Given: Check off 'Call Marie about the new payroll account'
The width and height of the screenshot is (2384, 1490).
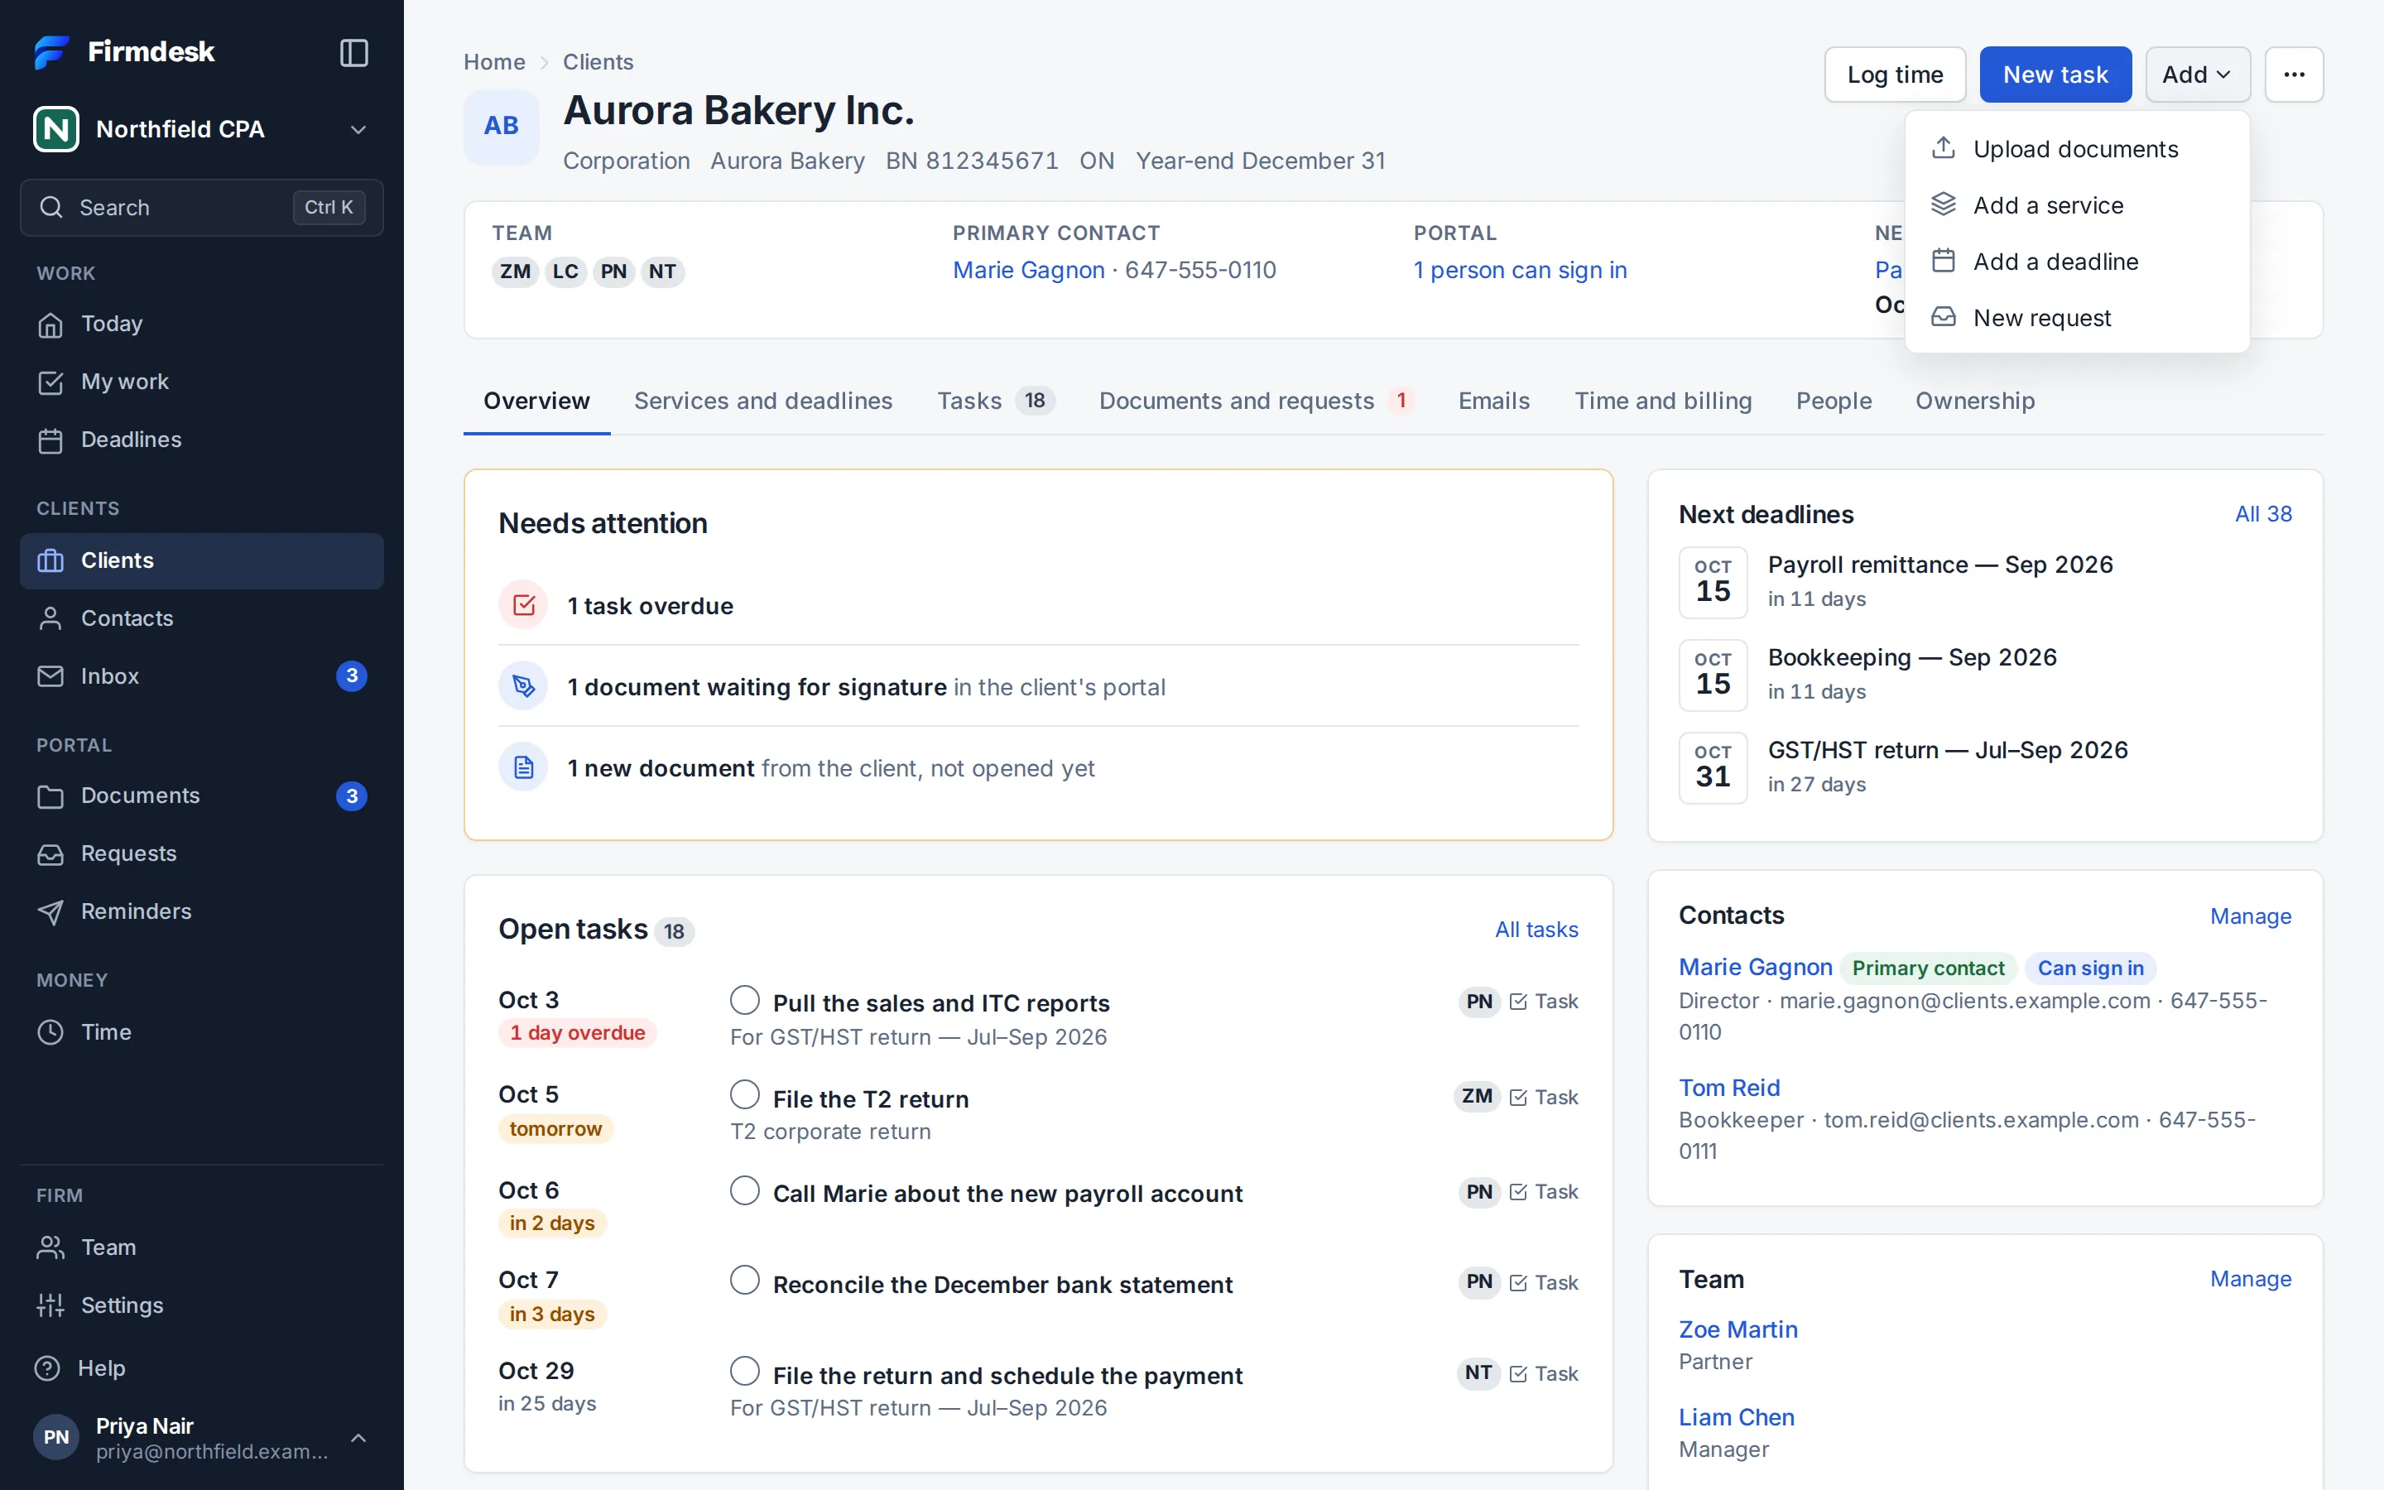Looking at the screenshot, I should (x=745, y=1190).
